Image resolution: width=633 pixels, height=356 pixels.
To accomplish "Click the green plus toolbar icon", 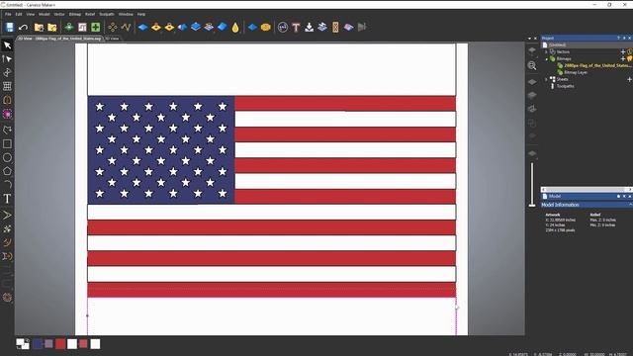I will pos(96,27).
